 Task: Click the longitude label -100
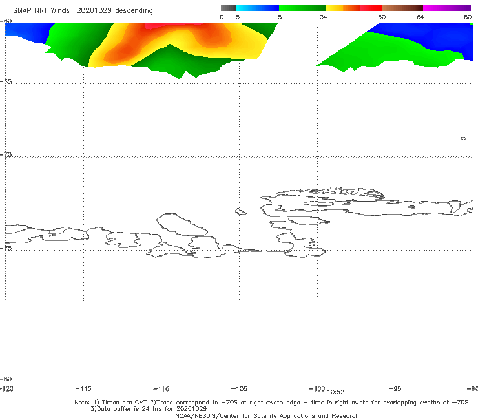317,388
